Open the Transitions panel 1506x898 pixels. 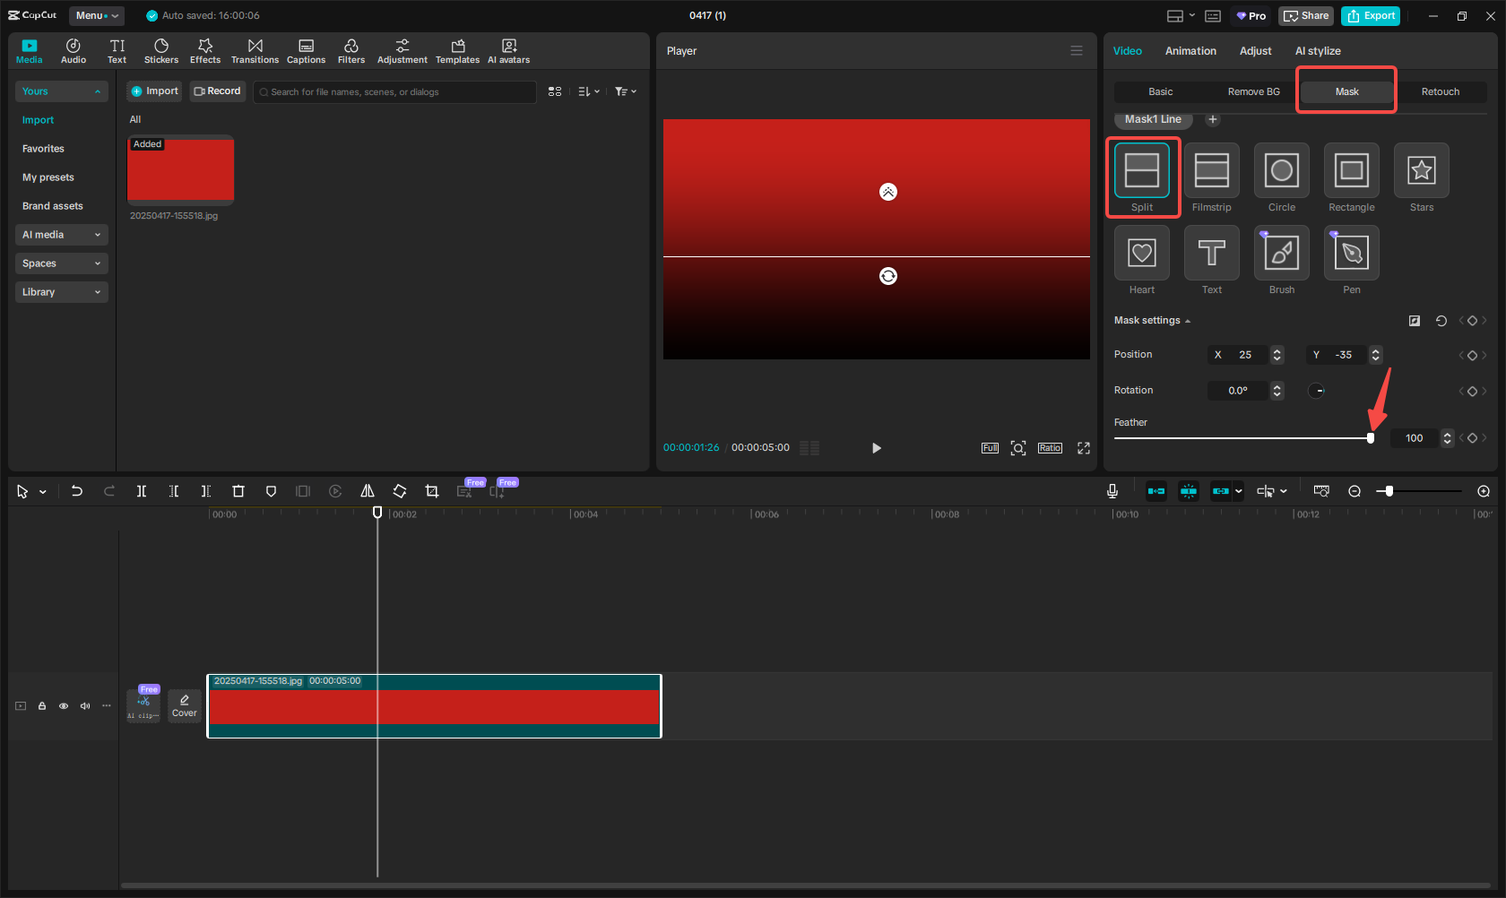(x=255, y=51)
